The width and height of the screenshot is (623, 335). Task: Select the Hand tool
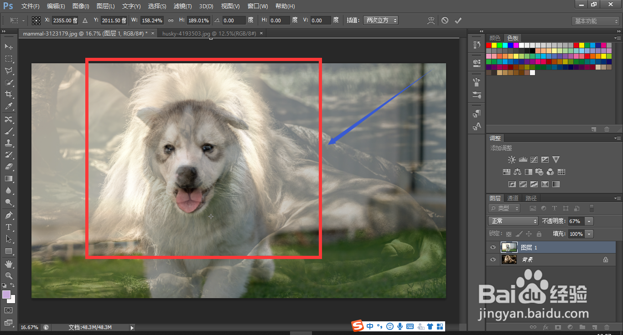coord(8,264)
